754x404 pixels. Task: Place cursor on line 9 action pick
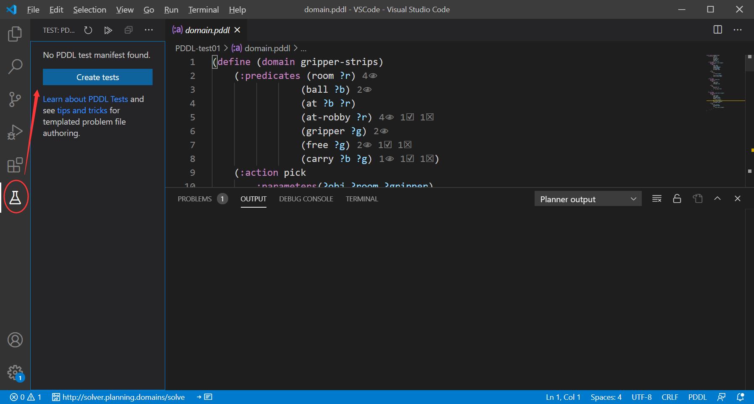[270, 173]
